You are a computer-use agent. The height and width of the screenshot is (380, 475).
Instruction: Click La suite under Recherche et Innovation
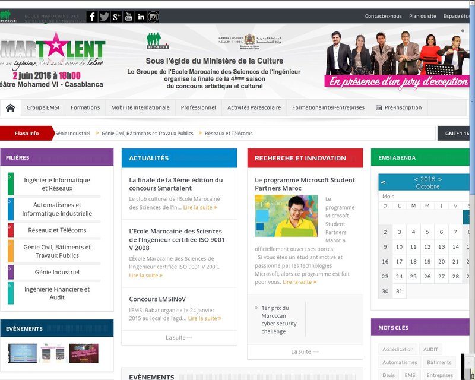click(305, 352)
